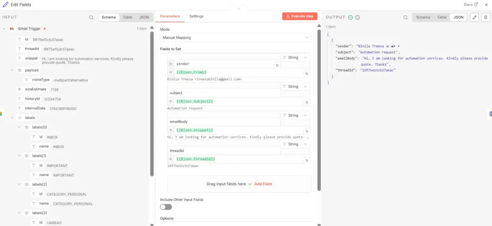Pin the output data
The image size is (492, 226).
485,18
